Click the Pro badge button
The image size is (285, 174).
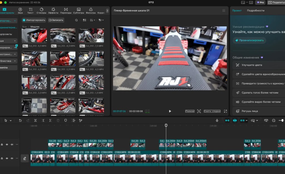click(260, 3)
